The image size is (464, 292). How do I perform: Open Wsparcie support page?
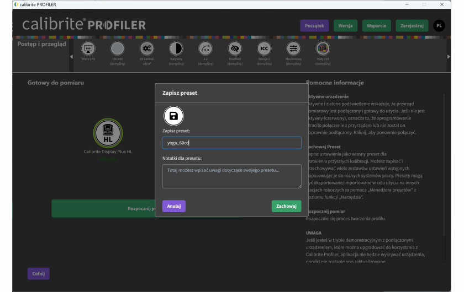coord(376,26)
